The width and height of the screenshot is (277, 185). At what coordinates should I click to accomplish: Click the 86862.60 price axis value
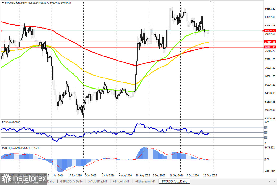pos(270,8)
